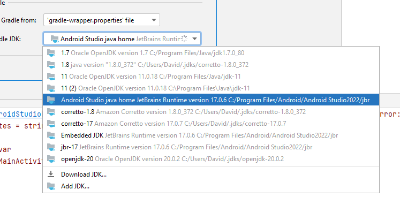Choose the 11 (2) Oracle OpenJDK entry
The height and width of the screenshot is (205, 400).
click(211, 88)
